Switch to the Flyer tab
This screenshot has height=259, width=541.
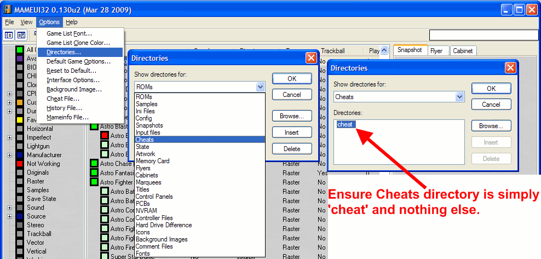coord(439,51)
